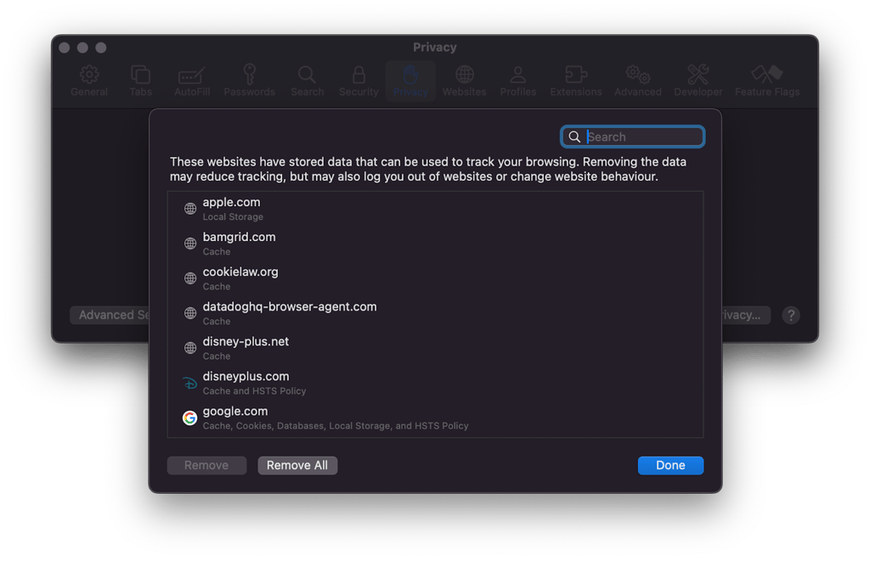870x561 pixels.
Task: Click Cache and HSTS Policy label
Action: click(254, 391)
